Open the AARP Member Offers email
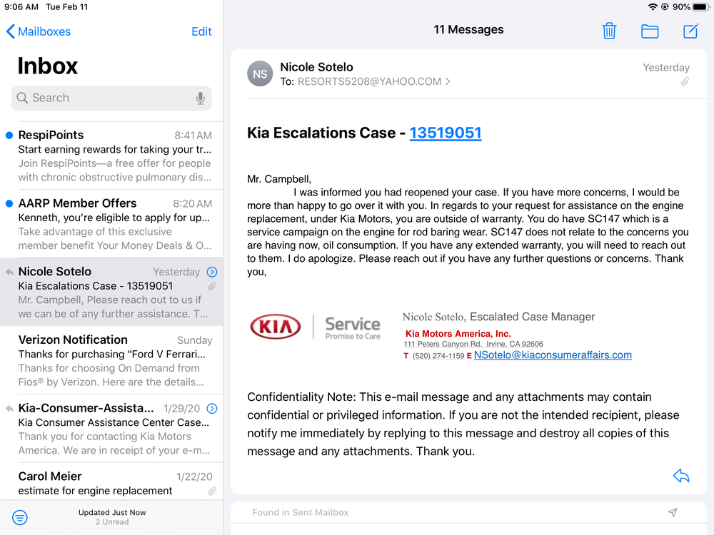 [x=114, y=224]
